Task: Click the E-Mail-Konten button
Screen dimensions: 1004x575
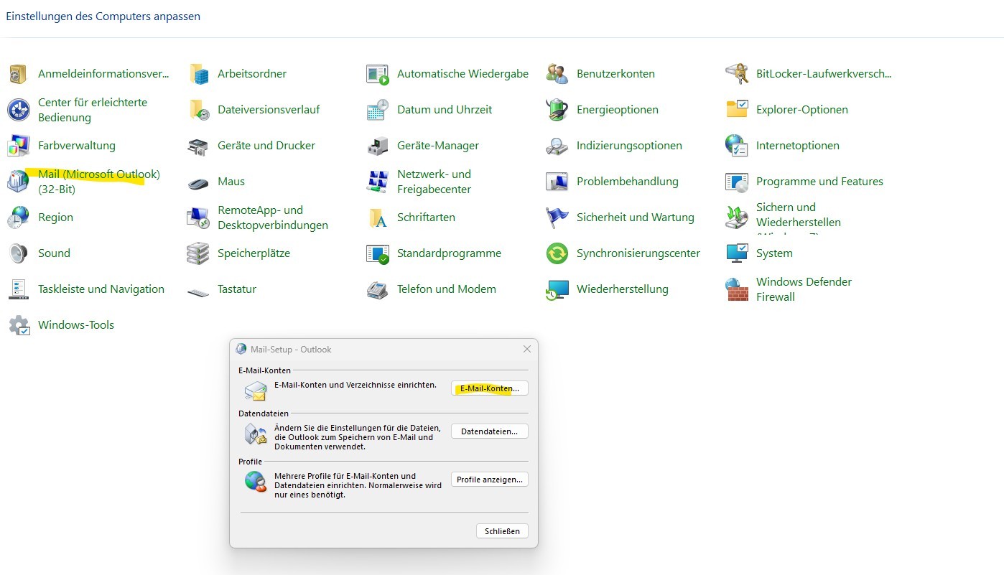Action: [x=489, y=388]
